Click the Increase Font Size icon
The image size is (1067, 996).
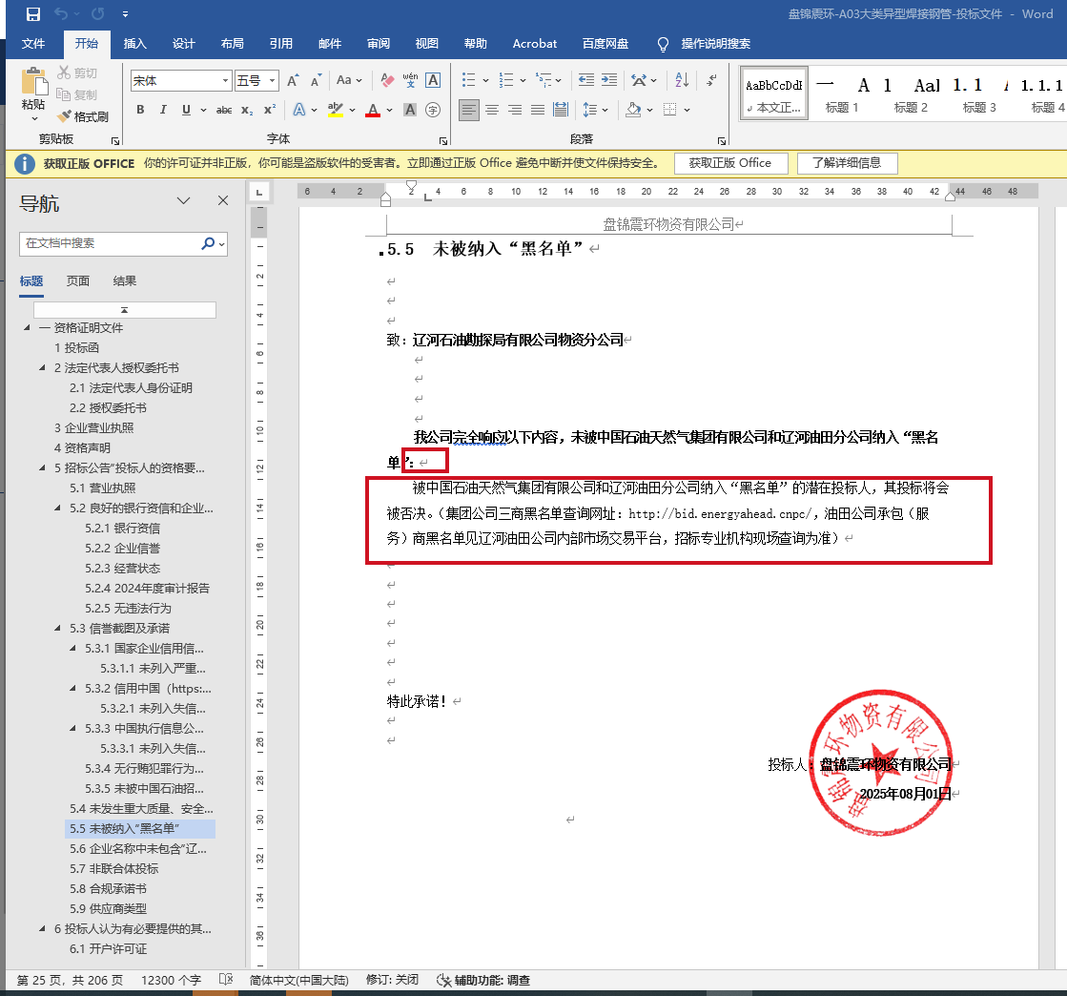(294, 80)
